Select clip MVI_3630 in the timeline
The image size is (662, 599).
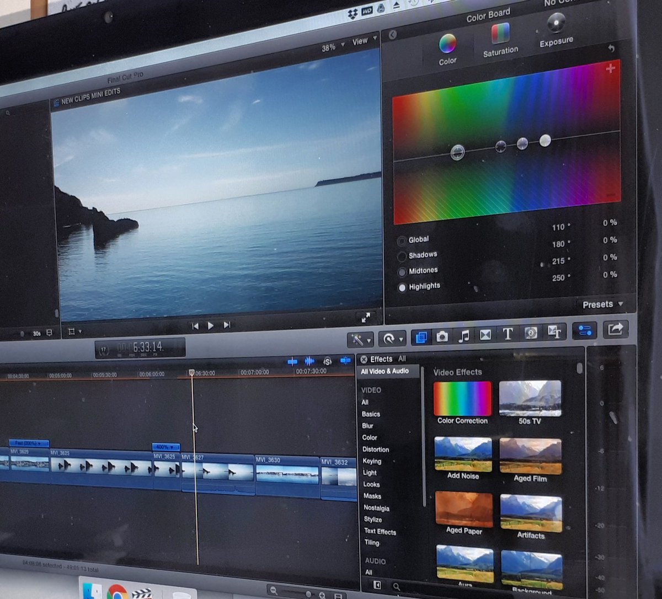pos(287,476)
